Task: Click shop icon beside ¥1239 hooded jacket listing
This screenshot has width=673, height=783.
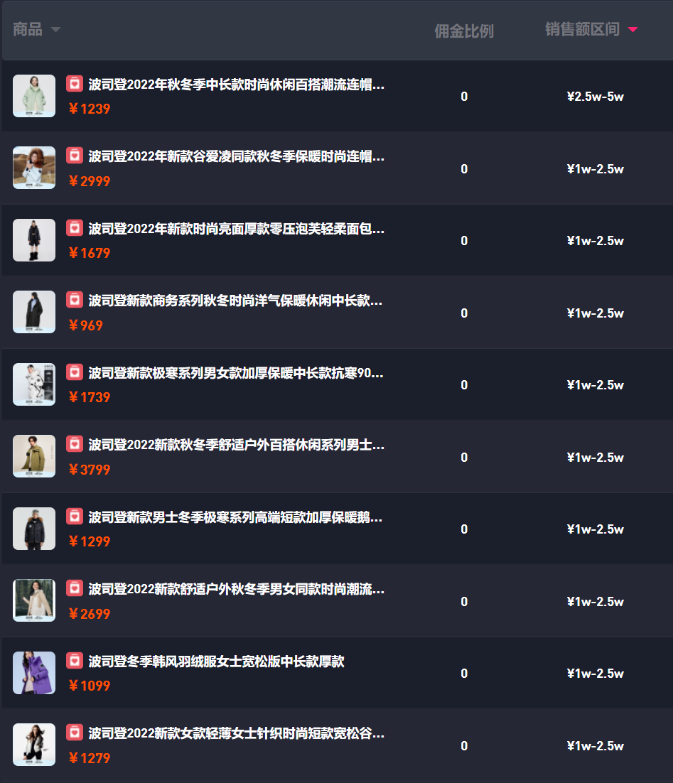Action: pyautogui.click(x=75, y=83)
